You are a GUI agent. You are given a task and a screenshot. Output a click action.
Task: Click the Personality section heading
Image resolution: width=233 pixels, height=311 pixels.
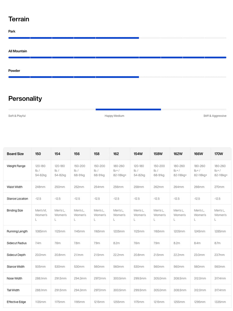pyautogui.click(x=25, y=99)
